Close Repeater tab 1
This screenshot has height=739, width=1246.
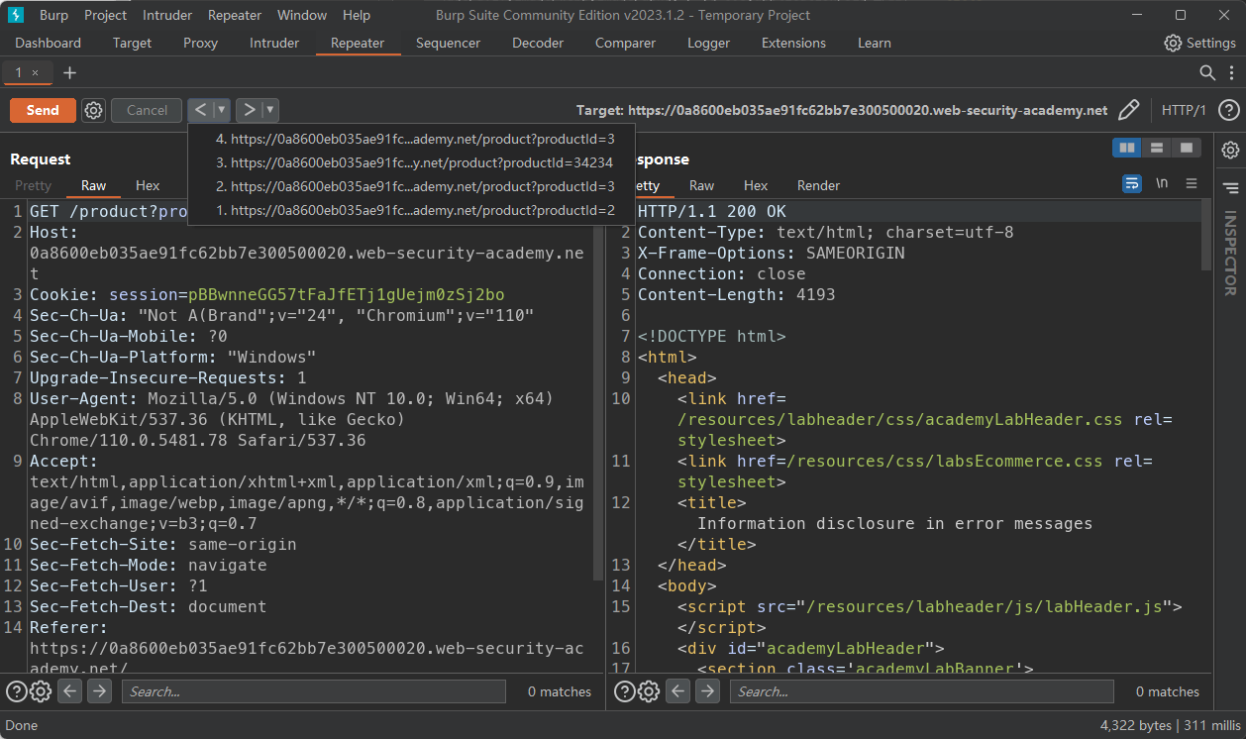coord(35,73)
